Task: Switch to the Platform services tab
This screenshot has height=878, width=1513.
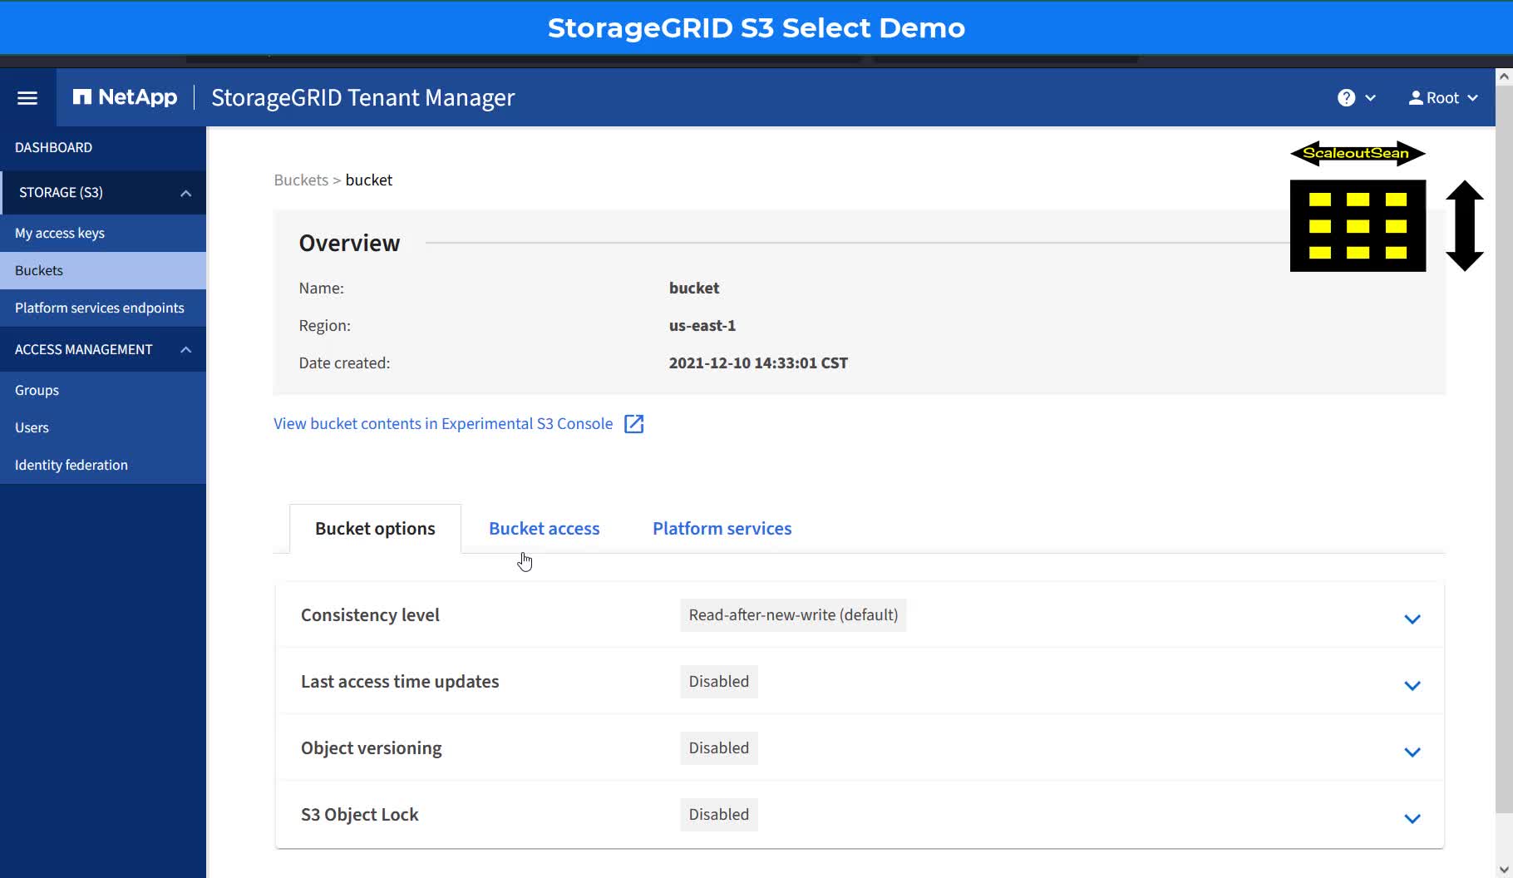Action: [x=722, y=529]
